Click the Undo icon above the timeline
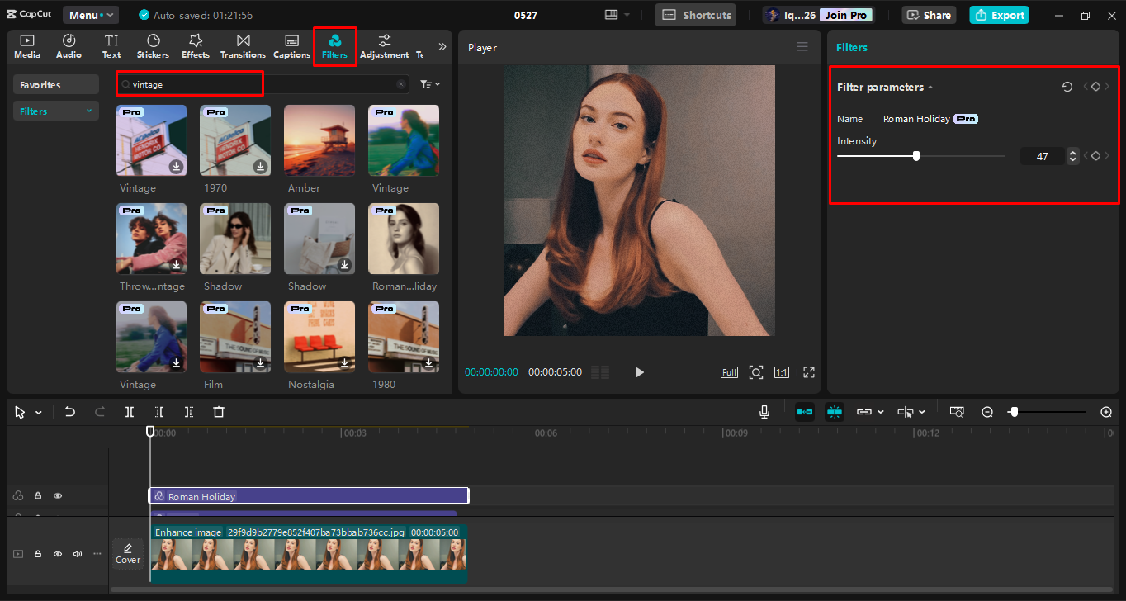Image resolution: width=1126 pixels, height=601 pixels. click(x=69, y=411)
